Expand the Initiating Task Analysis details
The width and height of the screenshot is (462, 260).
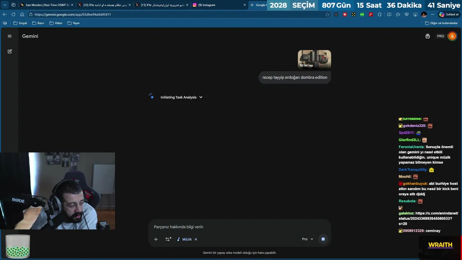(x=182, y=97)
